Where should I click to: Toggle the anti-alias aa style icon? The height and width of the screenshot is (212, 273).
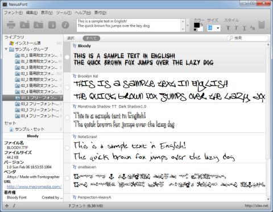click(x=253, y=28)
